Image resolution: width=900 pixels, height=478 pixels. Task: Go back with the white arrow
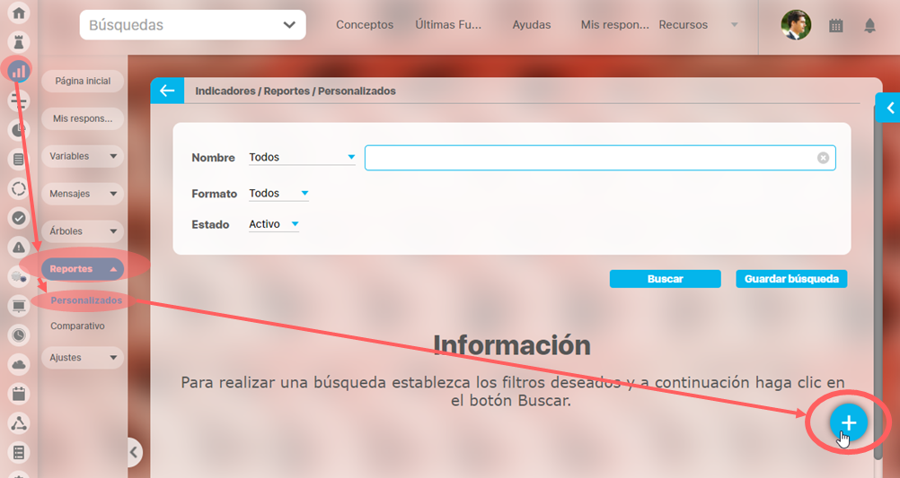167,91
